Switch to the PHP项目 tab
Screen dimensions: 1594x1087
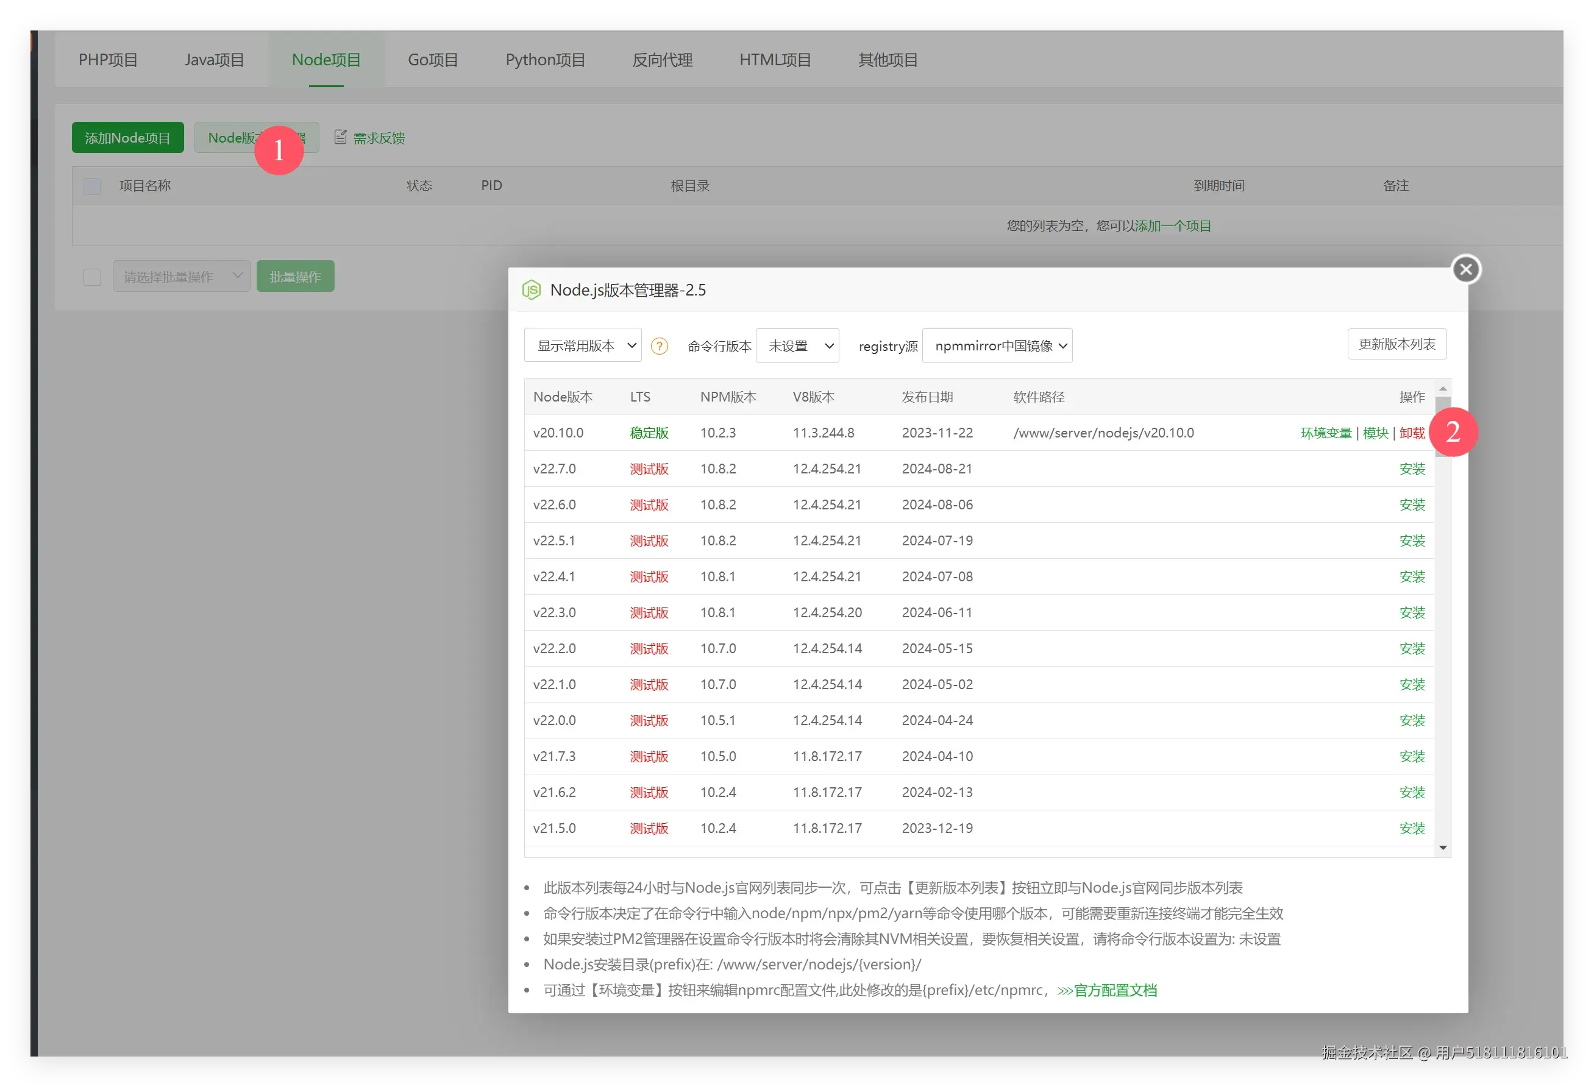(x=108, y=60)
